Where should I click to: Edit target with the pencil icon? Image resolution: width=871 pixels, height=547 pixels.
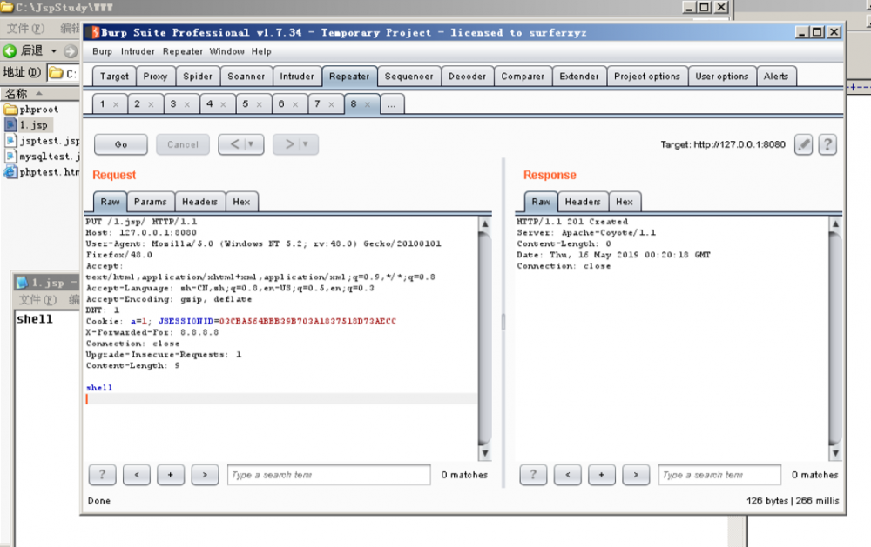[803, 144]
